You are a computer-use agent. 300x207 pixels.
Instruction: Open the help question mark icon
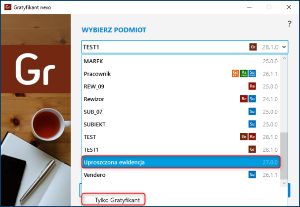[290, 24]
